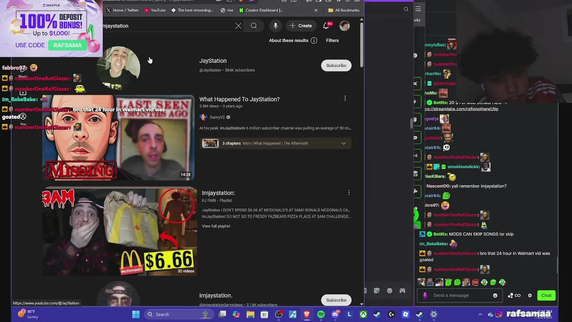Viewport: 572px width, 322px height.
Task: Open the Imjaystation: playlist title
Action: [218, 193]
